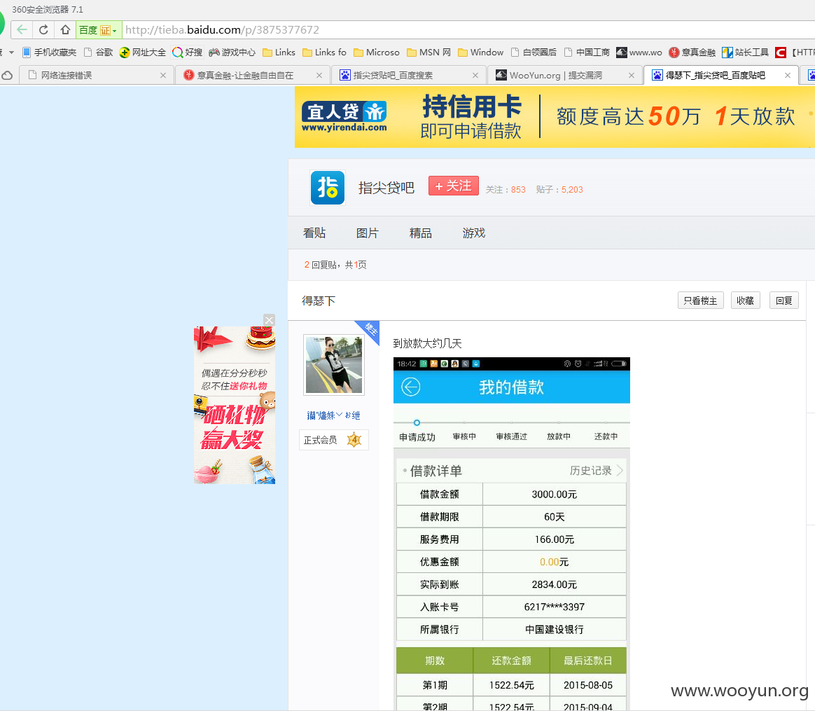The image size is (815, 711).
Task: Open the Links fo bookmark folder
Action: tap(324, 52)
